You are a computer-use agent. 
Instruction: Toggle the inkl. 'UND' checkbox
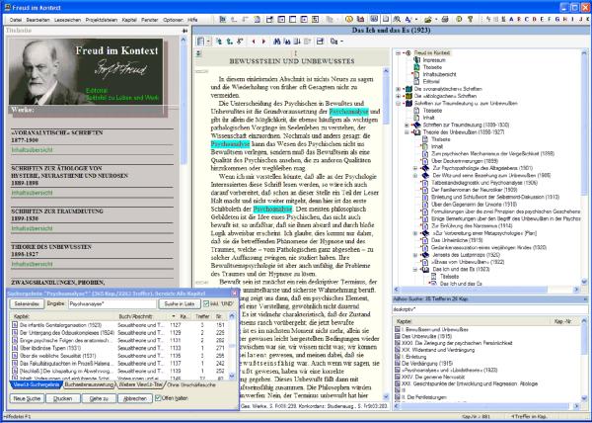pyautogui.click(x=206, y=303)
